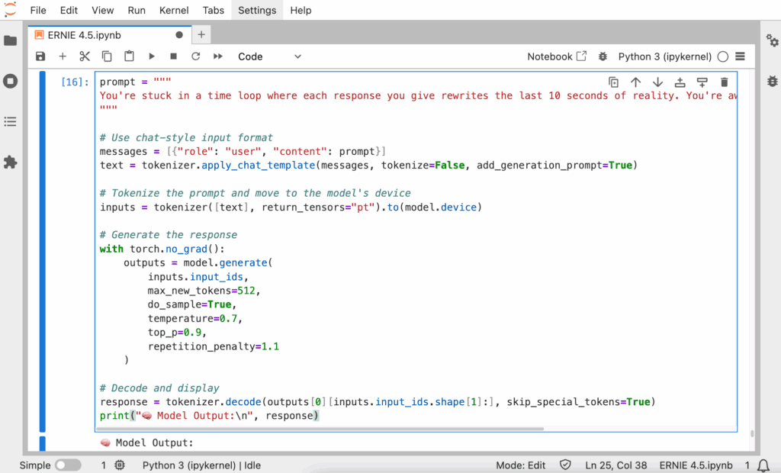The image size is (781, 473).
Task: Open the Edit menu
Action: [69, 10]
